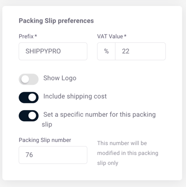The height and width of the screenshot is (187, 186).
Task: Click the Packing Slip number label
Action: click(45, 140)
